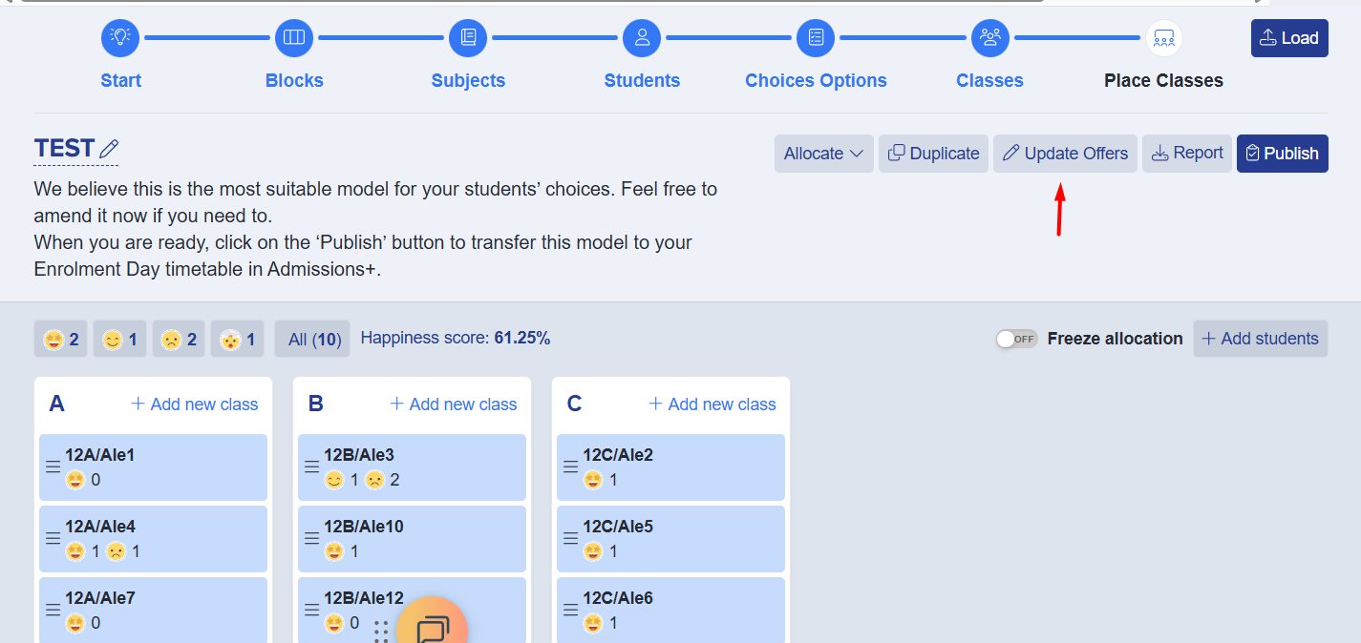Edit TEST model name pencil icon

click(x=109, y=149)
